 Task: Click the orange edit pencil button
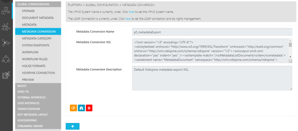pos(74,108)
